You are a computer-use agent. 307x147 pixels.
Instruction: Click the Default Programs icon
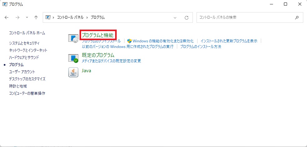pyautogui.click(x=73, y=58)
